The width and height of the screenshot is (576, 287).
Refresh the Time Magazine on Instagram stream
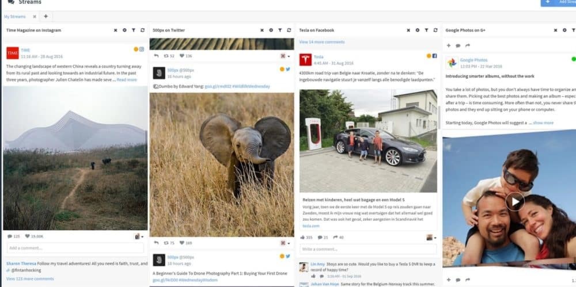click(x=142, y=30)
